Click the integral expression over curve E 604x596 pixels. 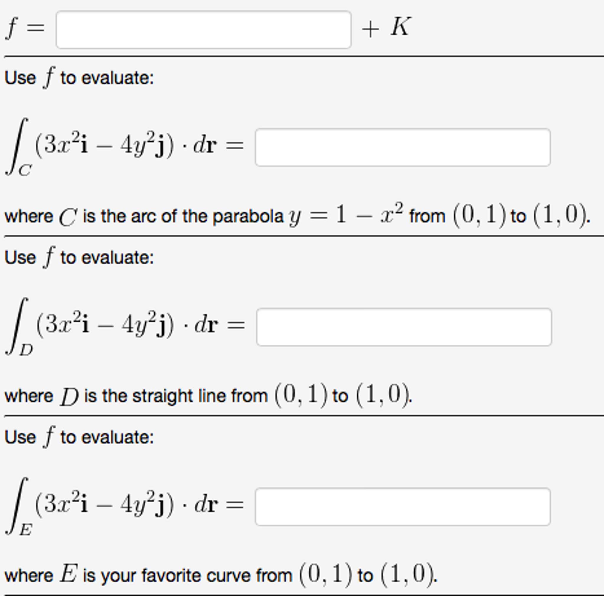point(124,506)
